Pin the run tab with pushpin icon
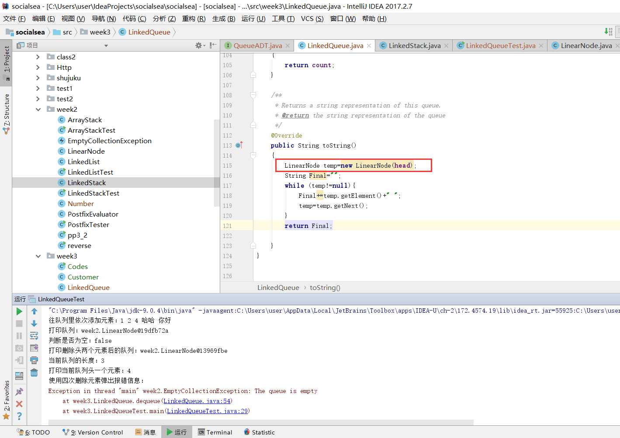The width and height of the screenshot is (620, 438). coord(19,392)
